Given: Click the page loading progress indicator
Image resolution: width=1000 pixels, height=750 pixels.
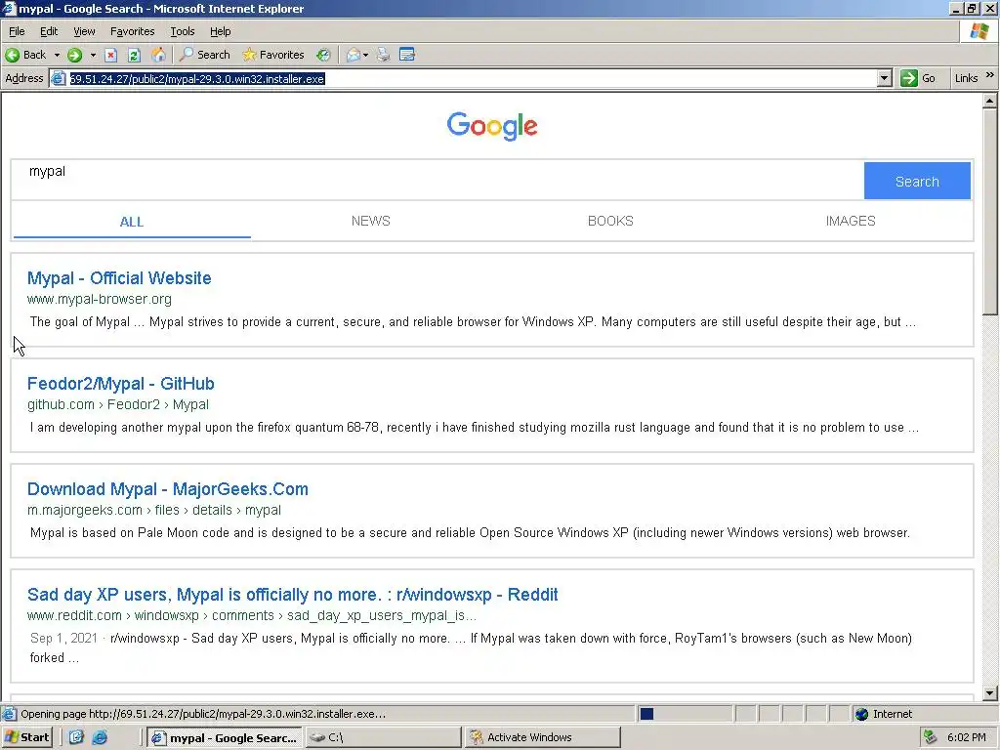Looking at the screenshot, I should (646, 714).
